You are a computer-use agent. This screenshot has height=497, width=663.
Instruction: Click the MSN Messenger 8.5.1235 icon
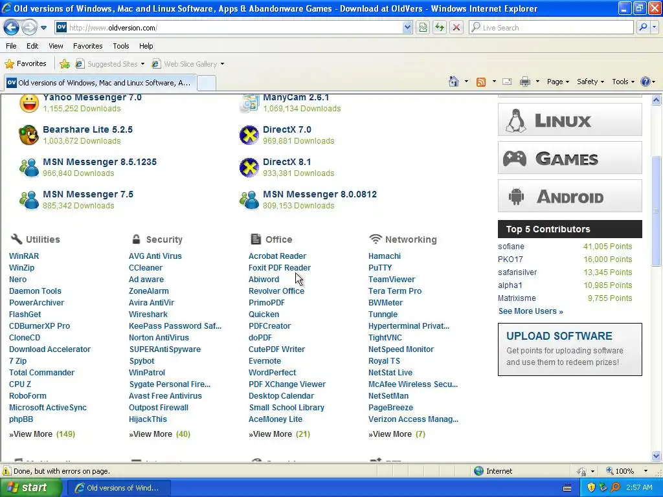tap(28, 168)
